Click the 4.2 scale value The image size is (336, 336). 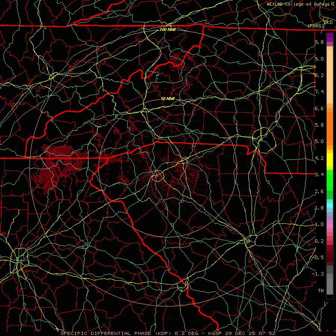319,158
